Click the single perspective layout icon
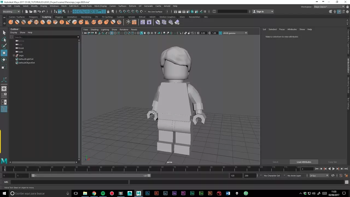This screenshot has width=350, height=197. point(4,89)
